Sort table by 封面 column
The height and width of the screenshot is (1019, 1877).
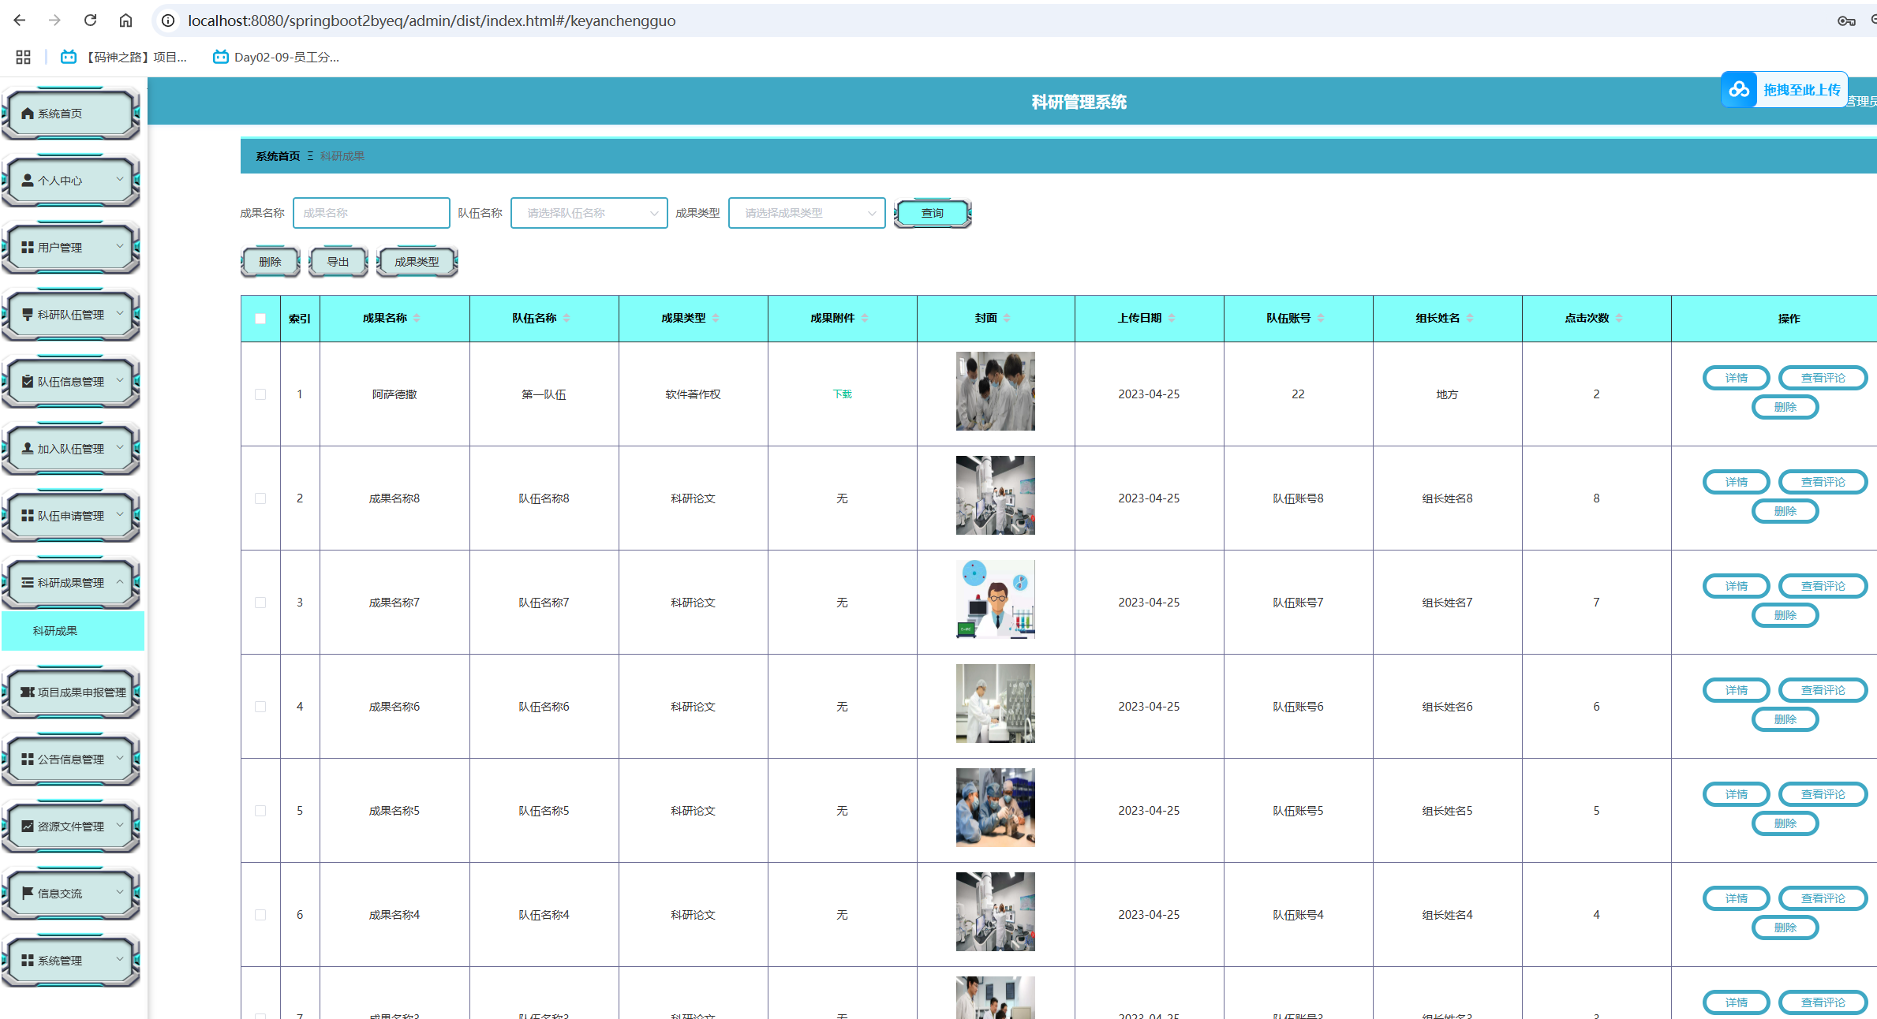1007,318
